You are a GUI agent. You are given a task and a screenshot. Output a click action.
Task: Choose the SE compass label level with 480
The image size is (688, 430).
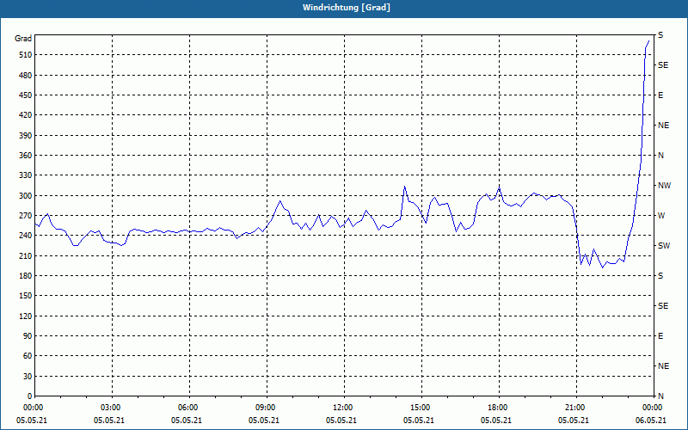point(663,65)
